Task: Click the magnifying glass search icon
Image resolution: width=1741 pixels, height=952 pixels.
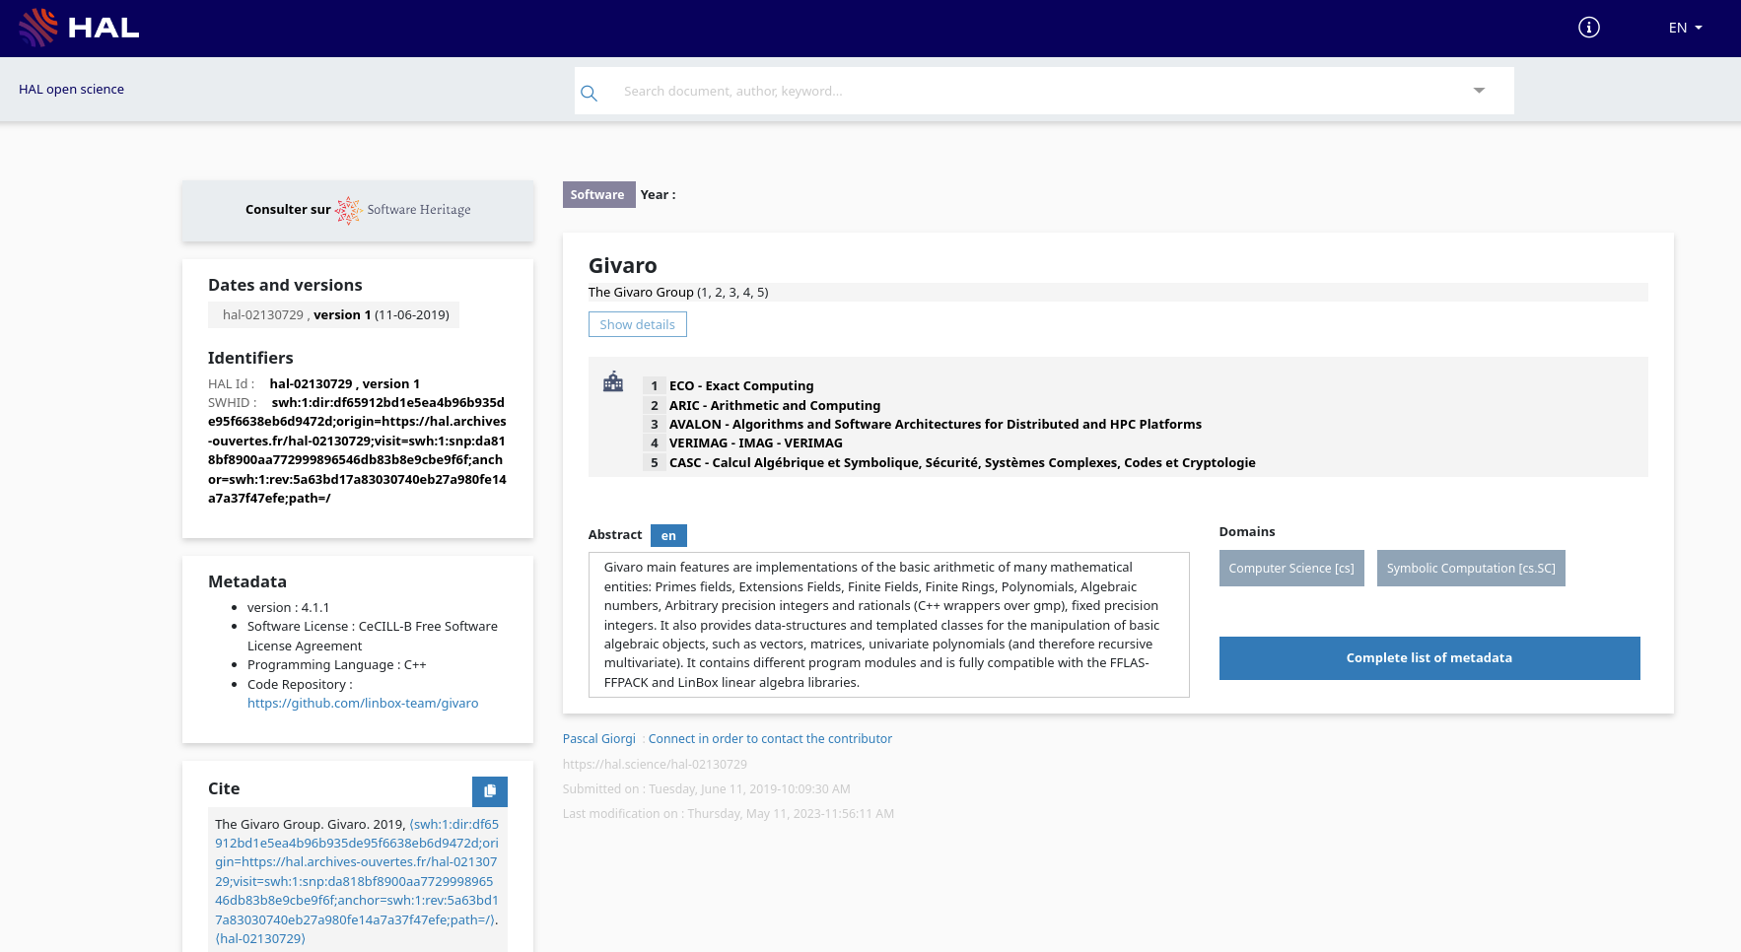Action: 589,93
